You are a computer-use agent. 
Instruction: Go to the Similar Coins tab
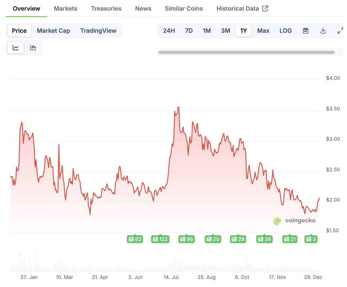(x=184, y=9)
